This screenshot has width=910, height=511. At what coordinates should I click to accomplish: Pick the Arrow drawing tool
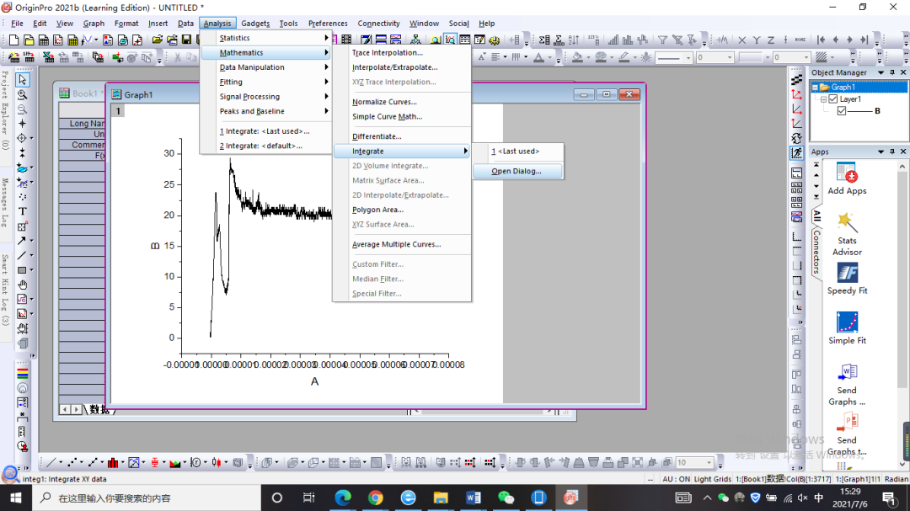tap(23, 241)
